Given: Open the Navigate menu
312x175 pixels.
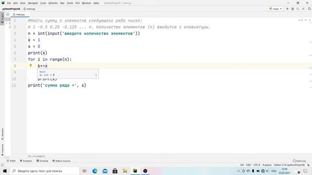Looking at the screenshot, I should tap(33, 3).
